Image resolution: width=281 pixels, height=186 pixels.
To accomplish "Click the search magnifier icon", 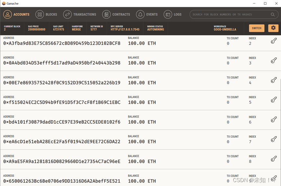I will (273, 15).
